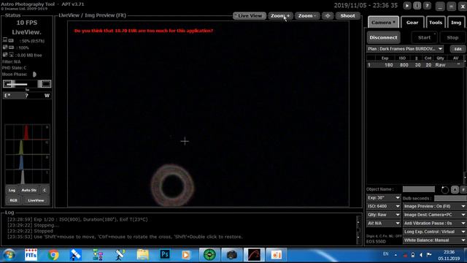Click the A button next to Object Name

point(455,189)
